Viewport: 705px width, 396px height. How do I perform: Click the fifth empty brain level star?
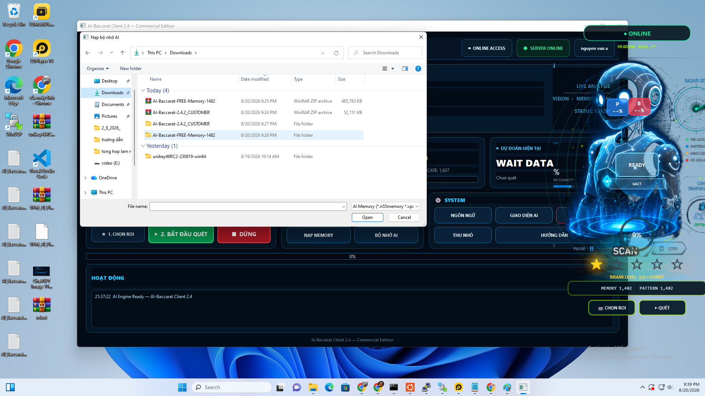point(677,264)
